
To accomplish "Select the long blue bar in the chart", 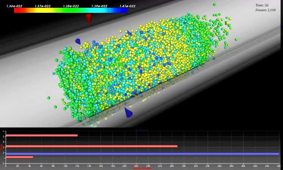I will coord(142,154).
